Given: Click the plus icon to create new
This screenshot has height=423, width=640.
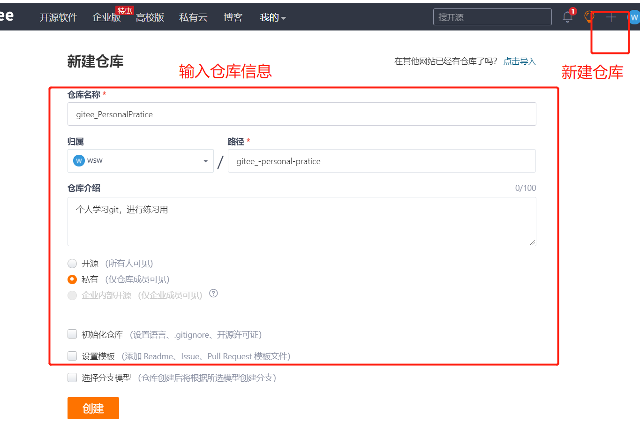Looking at the screenshot, I should [611, 17].
